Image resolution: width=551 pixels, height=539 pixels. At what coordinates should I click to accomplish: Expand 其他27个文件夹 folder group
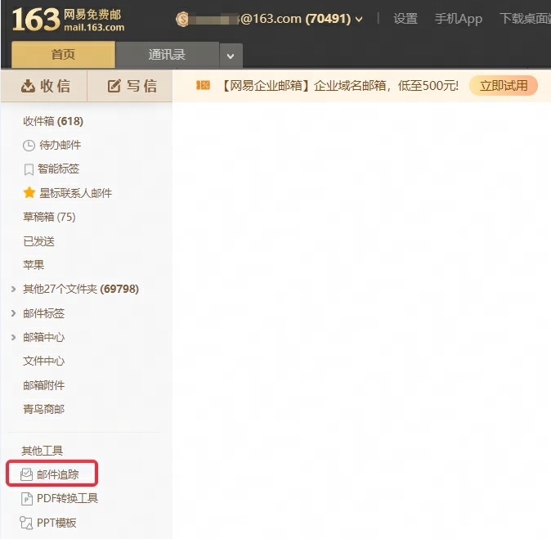point(13,289)
